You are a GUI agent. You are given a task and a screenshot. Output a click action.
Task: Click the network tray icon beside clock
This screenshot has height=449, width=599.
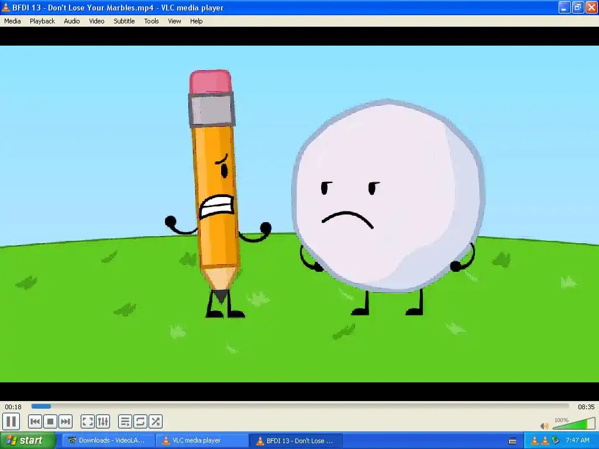556,441
